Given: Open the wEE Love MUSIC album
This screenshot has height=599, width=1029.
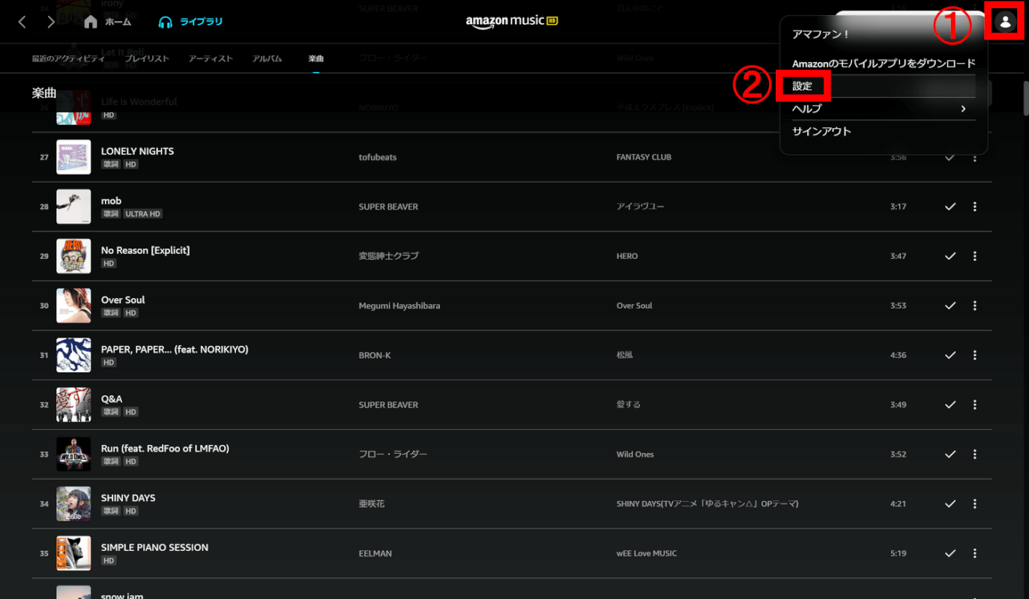Looking at the screenshot, I should tap(646, 553).
